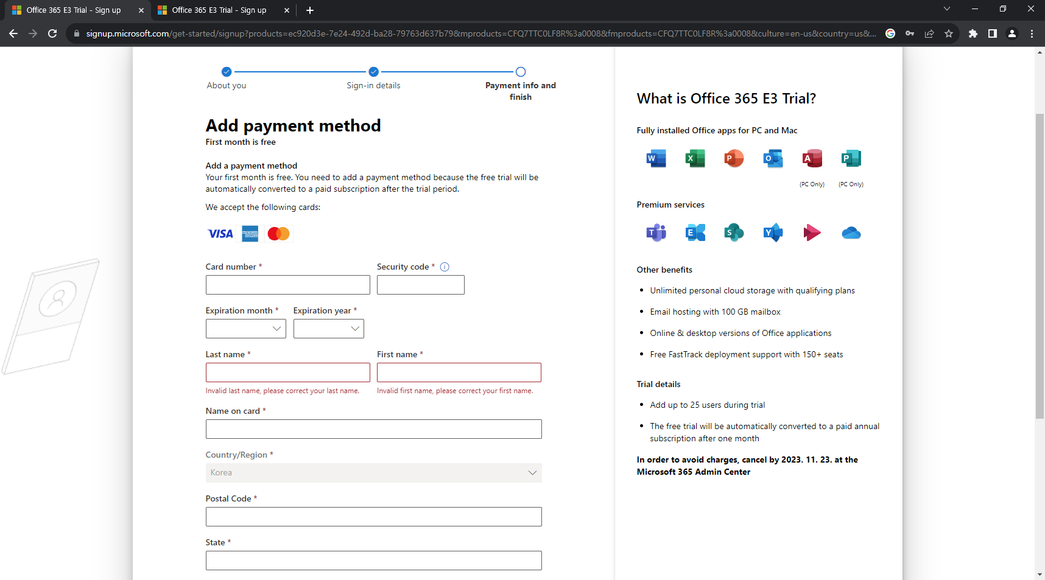Click the About you step circle
Image resolution: width=1045 pixels, height=580 pixels.
click(227, 71)
